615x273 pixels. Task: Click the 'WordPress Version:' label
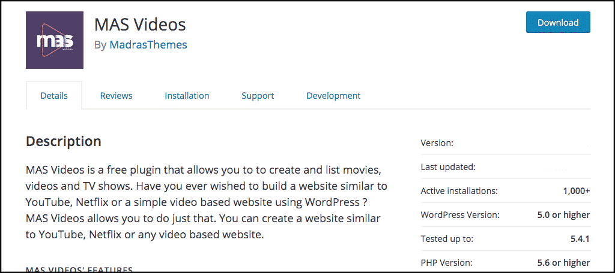point(460,215)
